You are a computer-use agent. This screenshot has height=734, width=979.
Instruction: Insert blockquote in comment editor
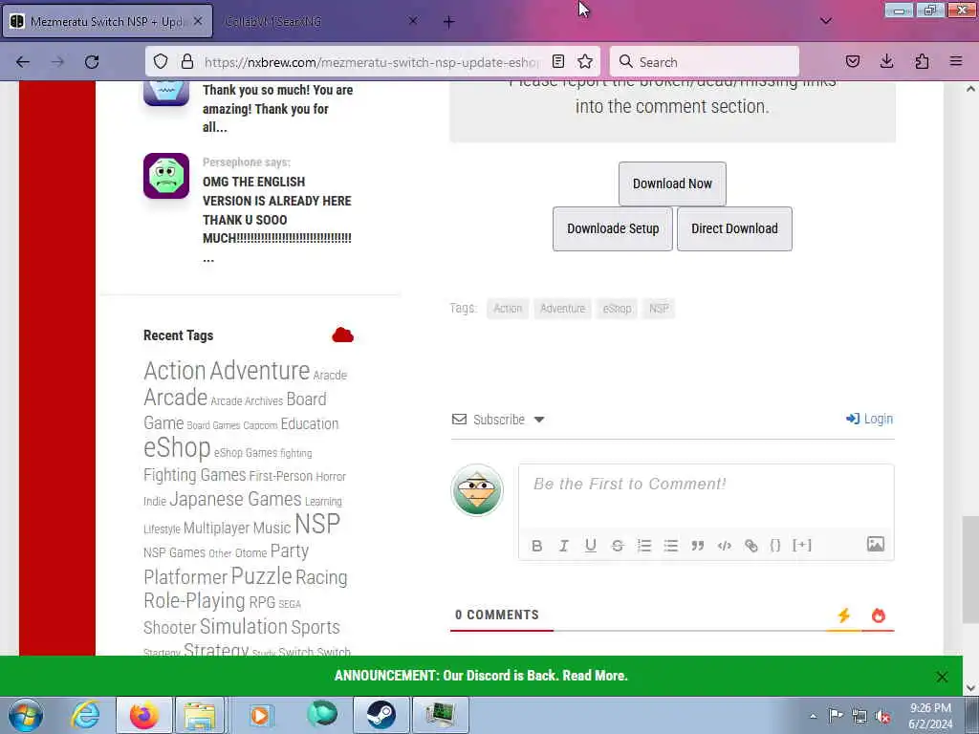(697, 546)
